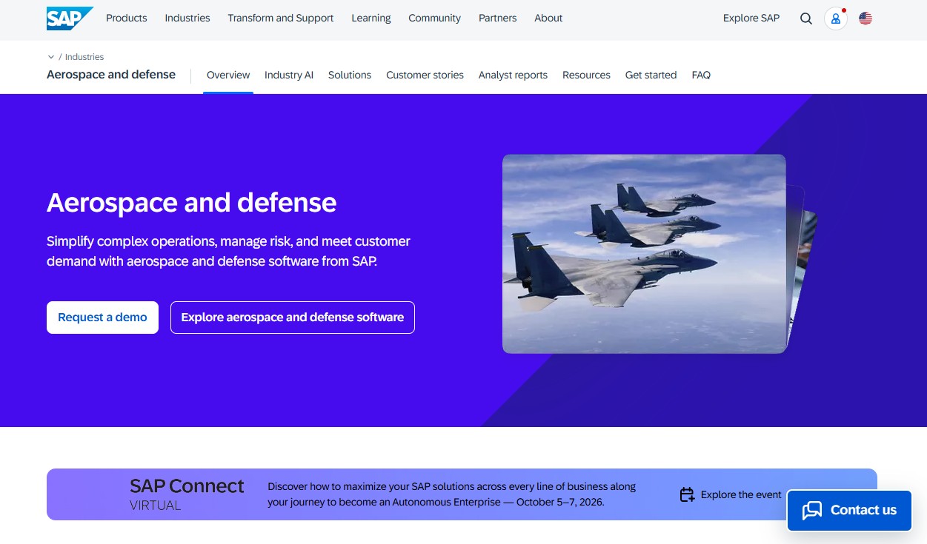Open the Community menu

point(434,18)
